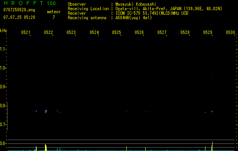Click the bright meteor echo at 0522
The image size is (238, 151).
[46, 111]
